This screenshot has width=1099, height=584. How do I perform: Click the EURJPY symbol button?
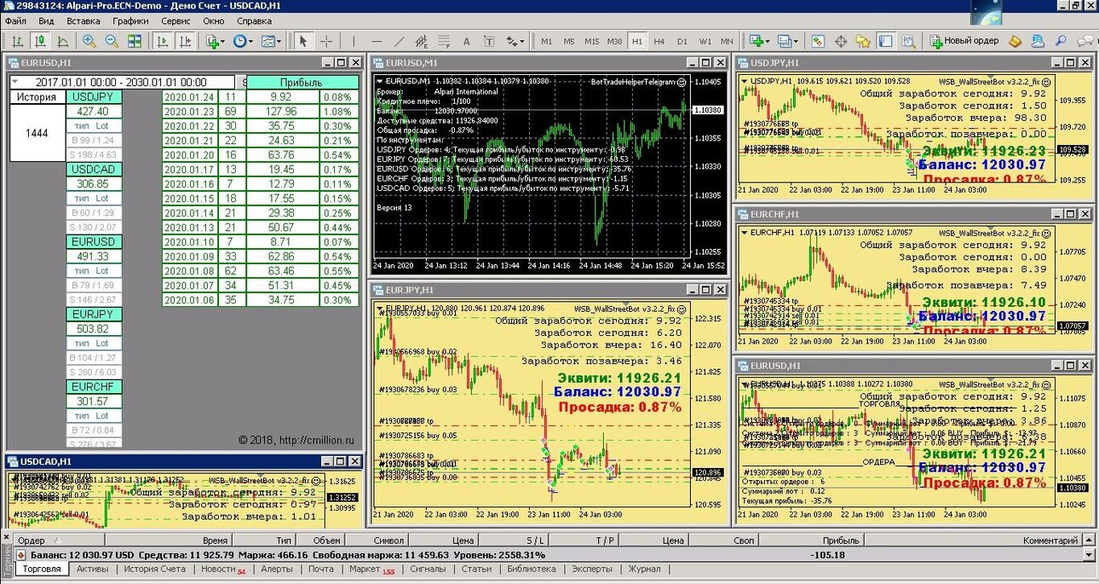pos(93,315)
